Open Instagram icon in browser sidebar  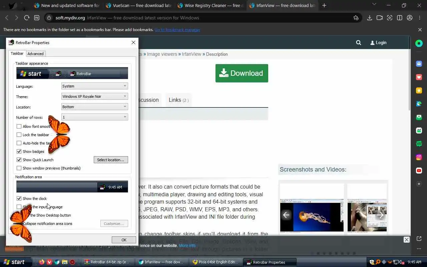[419, 157]
